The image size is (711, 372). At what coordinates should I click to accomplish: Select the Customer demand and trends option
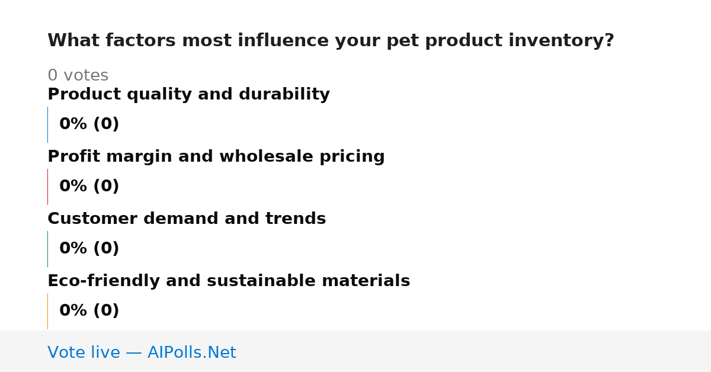pos(187,219)
